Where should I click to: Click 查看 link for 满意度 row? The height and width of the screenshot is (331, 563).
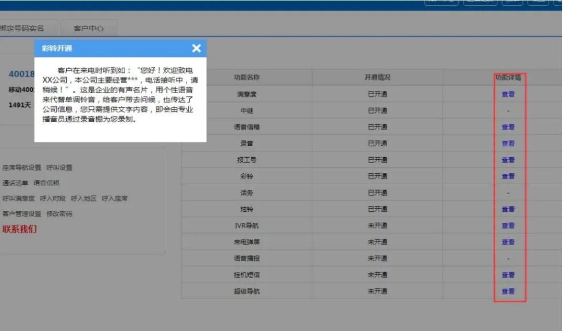(508, 94)
